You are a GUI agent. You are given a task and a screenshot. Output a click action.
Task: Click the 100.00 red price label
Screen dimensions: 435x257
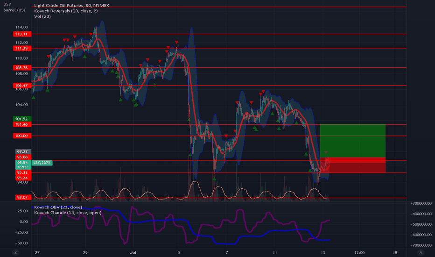pyautogui.click(x=22, y=136)
